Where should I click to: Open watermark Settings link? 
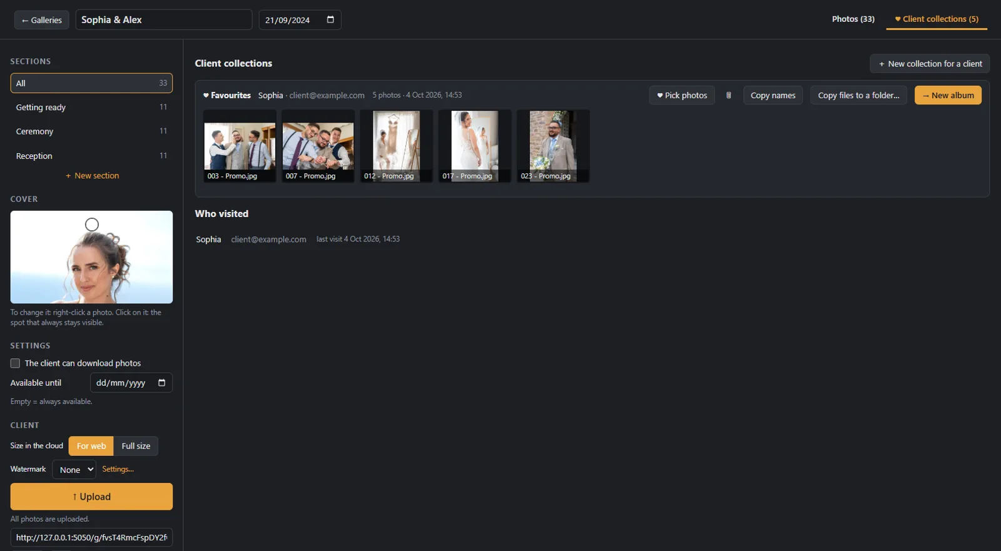coord(118,469)
